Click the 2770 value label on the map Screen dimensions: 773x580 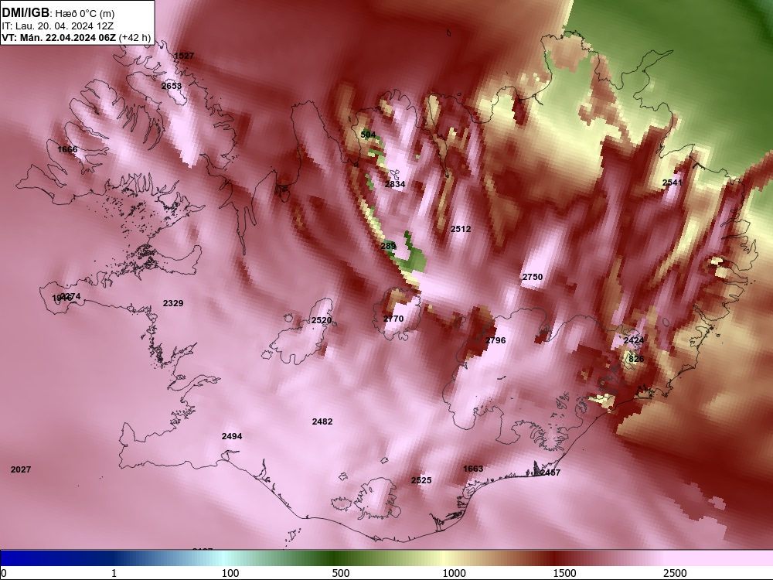coord(393,319)
